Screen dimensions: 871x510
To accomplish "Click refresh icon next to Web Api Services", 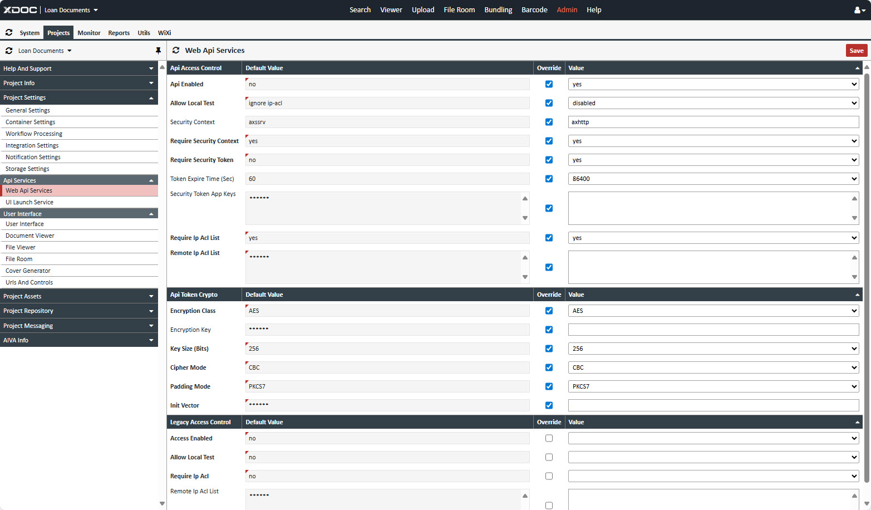I will coord(176,50).
